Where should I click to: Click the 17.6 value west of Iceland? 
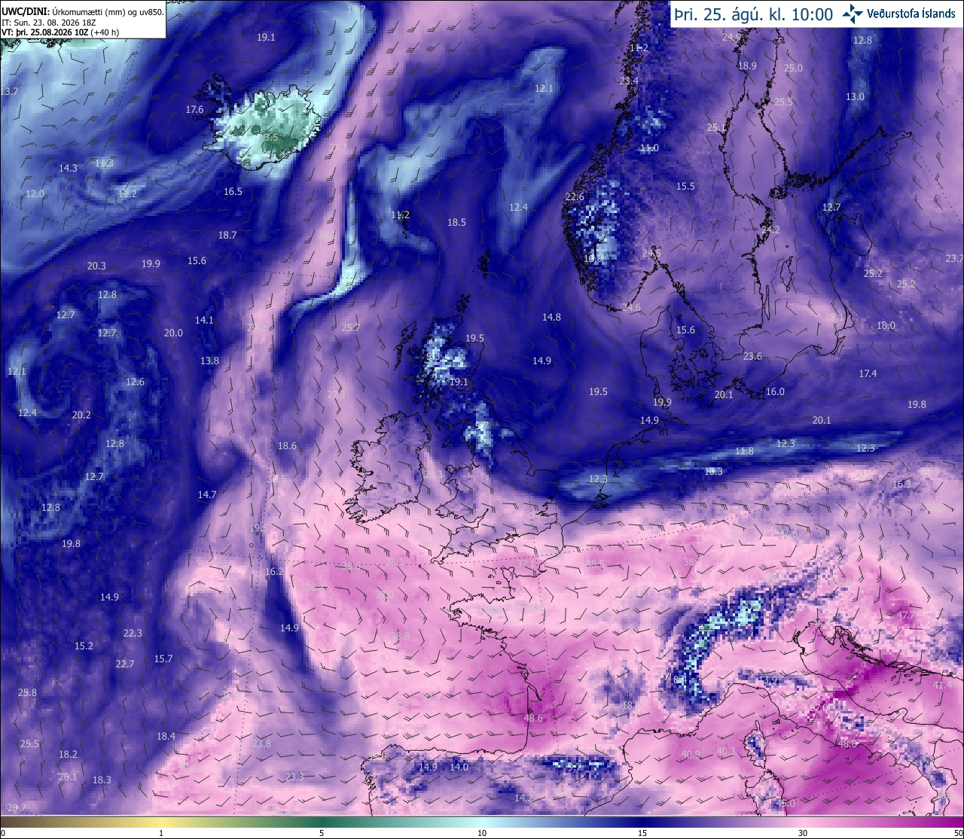tap(194, 109)
